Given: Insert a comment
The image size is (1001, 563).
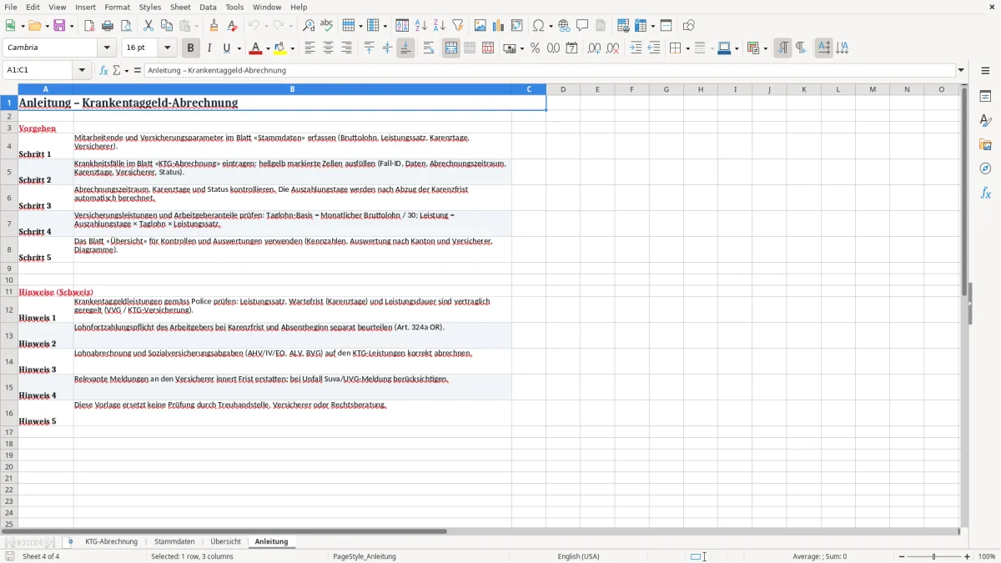Looking at the screenshot, I should [x=582, y=26].
